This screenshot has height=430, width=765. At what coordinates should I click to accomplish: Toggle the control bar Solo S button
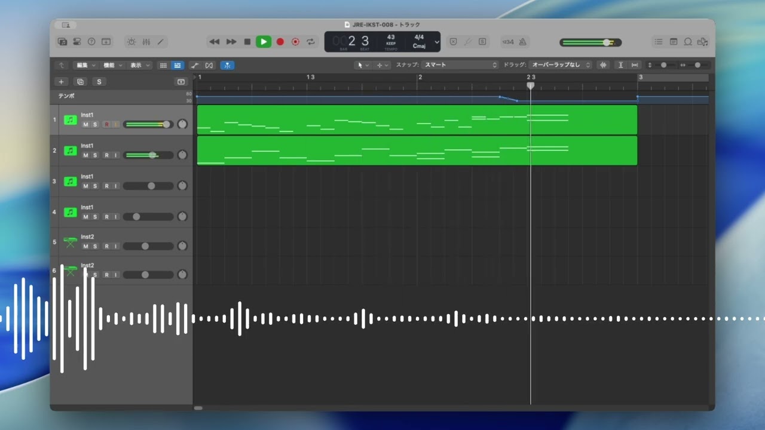[482, 42]
